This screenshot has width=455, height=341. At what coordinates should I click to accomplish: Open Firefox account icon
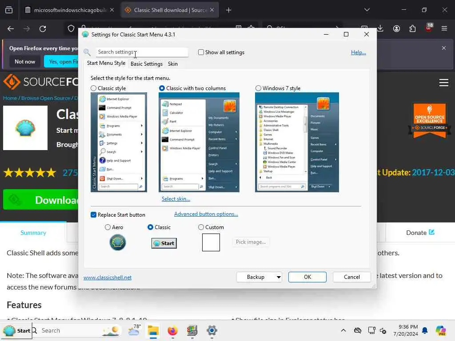pyautogui.click(x=396, y=28)
